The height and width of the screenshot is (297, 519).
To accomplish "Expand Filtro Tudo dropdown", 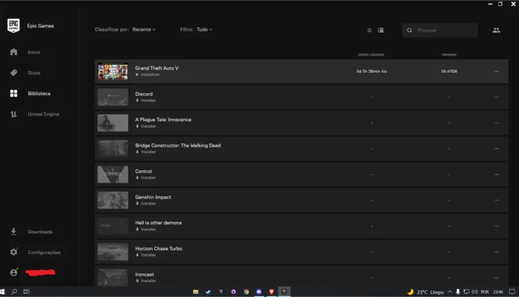I will point(205,29).
